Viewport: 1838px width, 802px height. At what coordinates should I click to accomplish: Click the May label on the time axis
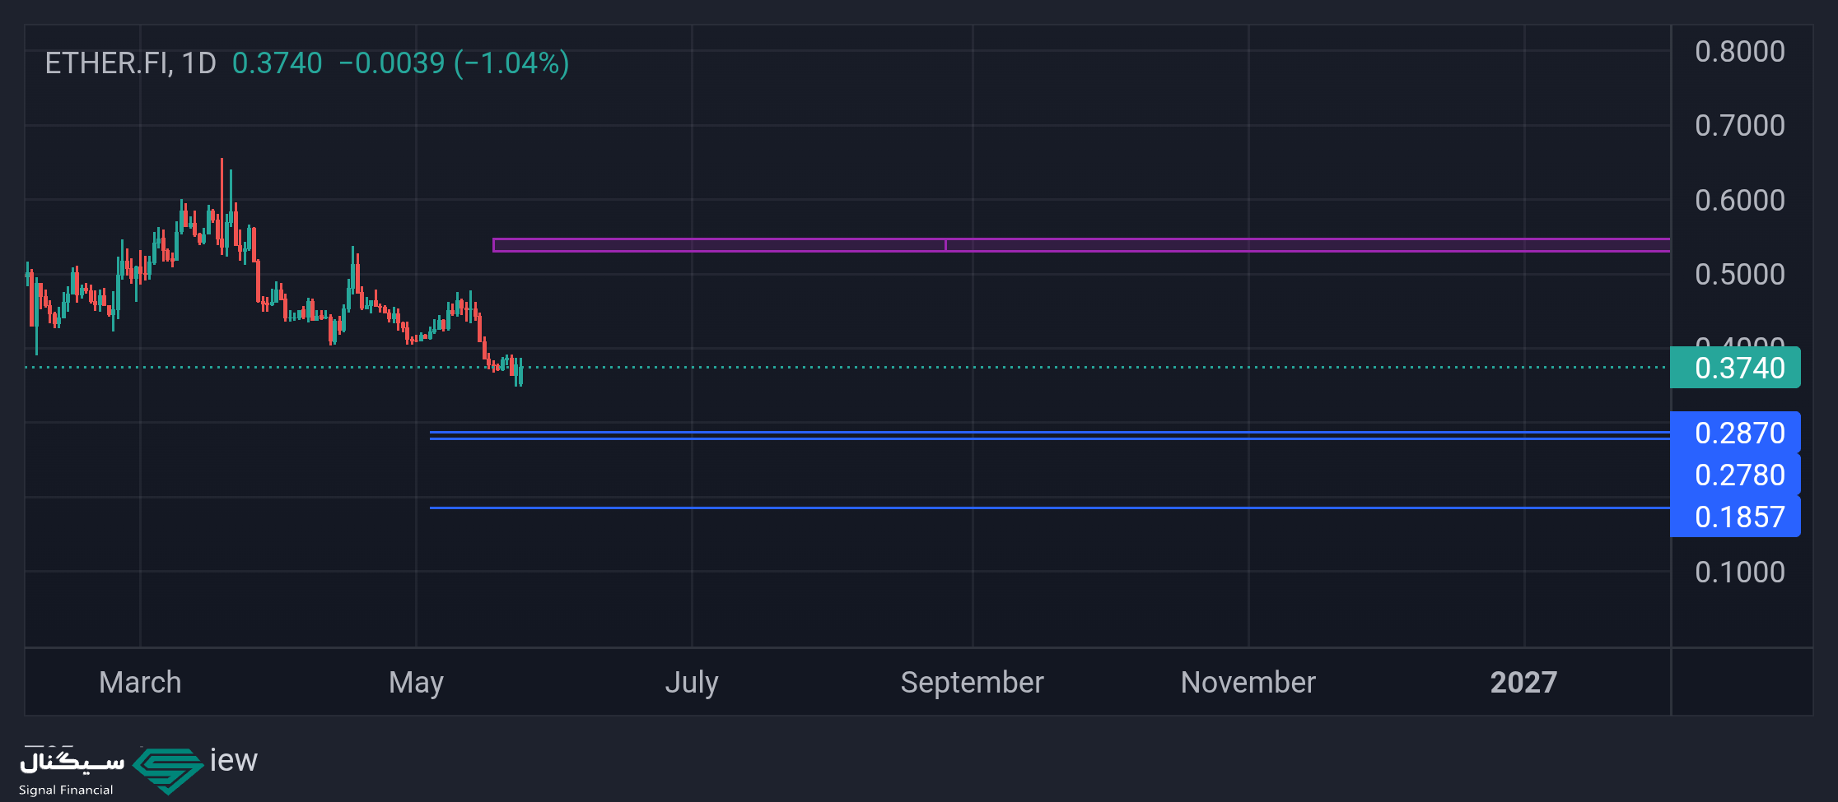(416, 683)
